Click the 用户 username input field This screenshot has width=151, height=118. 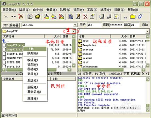click(x=94, y=25)
